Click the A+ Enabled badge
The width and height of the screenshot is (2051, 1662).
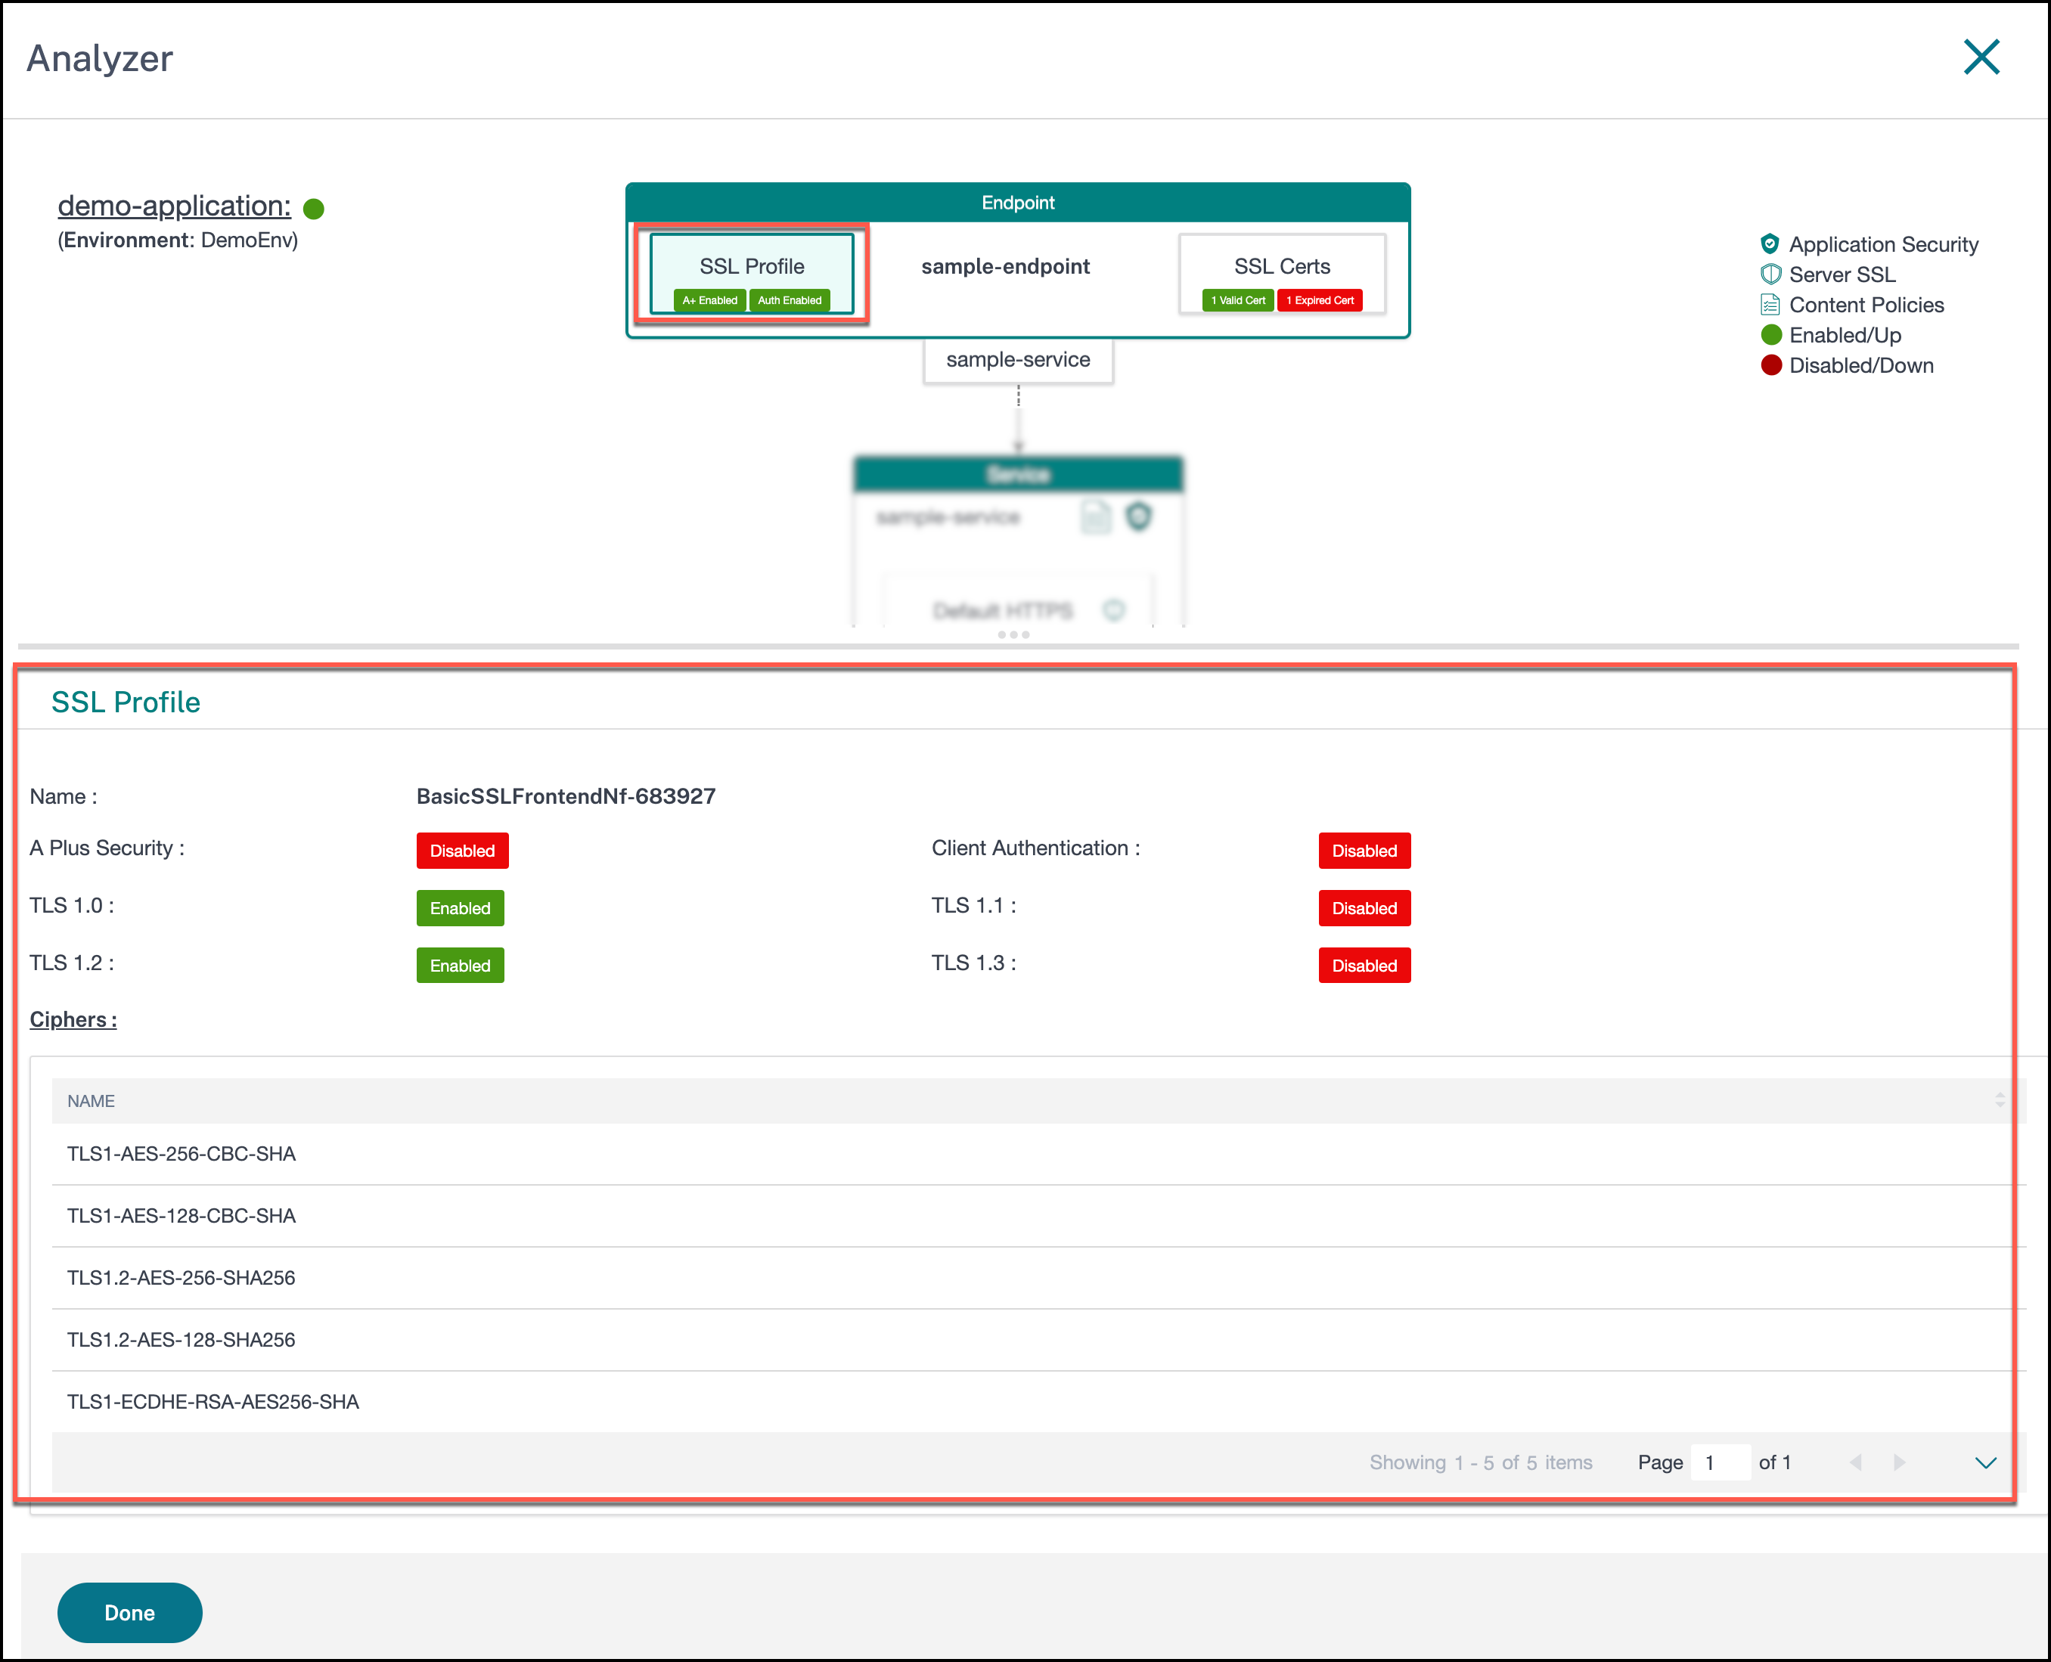pos(709,301)
